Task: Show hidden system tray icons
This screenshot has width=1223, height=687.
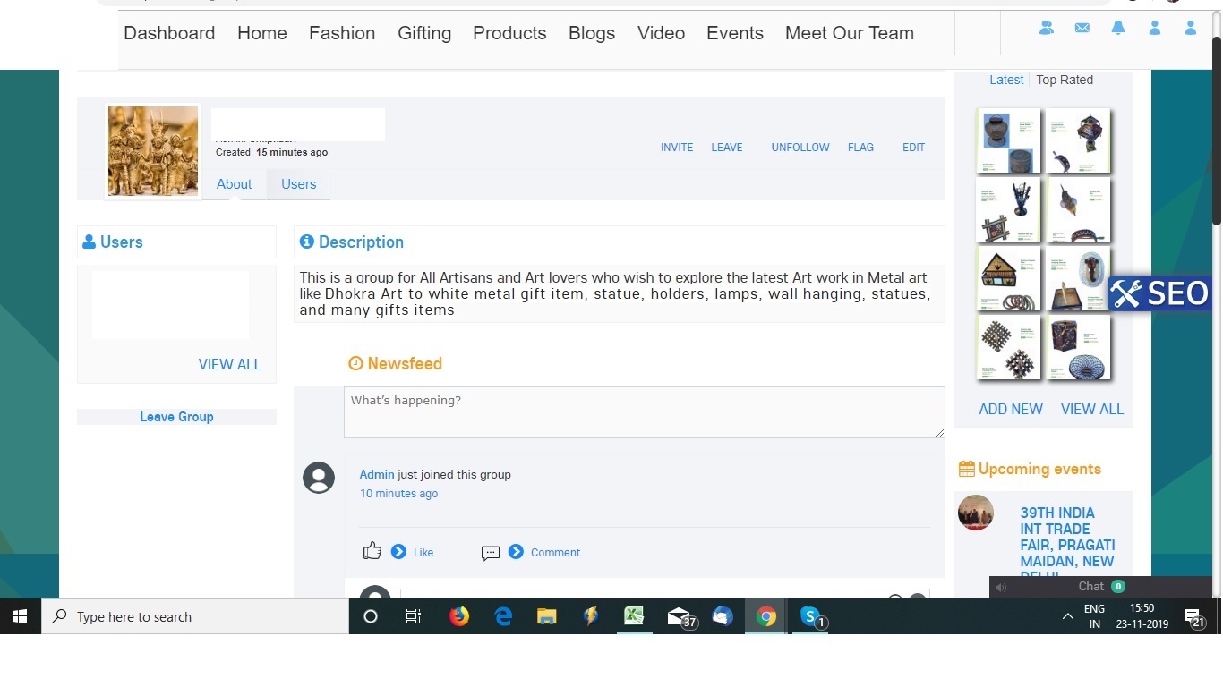Action: pos(1067,616)
